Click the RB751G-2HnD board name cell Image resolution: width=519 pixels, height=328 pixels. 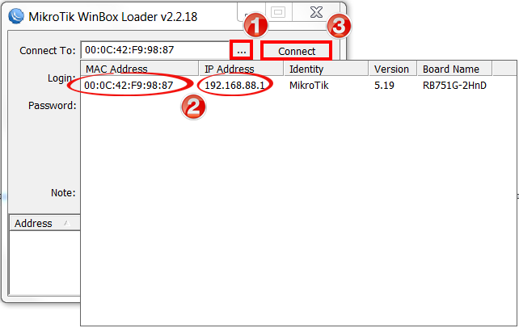[x=454, y=86]
